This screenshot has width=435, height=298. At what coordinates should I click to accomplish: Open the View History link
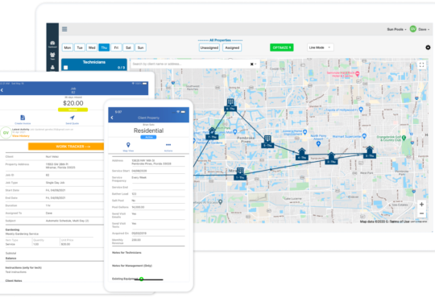pos(20,136)
